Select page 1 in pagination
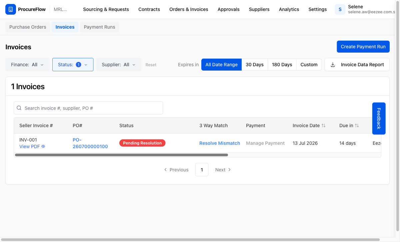 202,170
